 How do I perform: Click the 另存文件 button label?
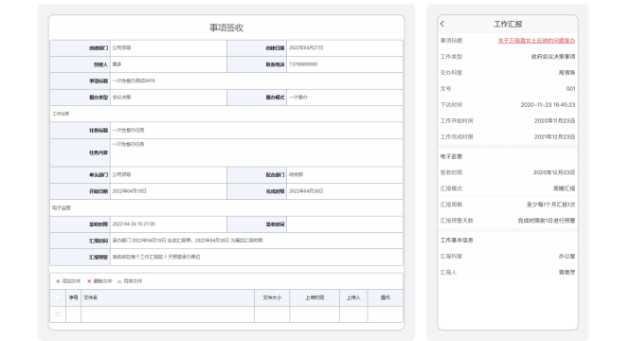pos(133,281)
